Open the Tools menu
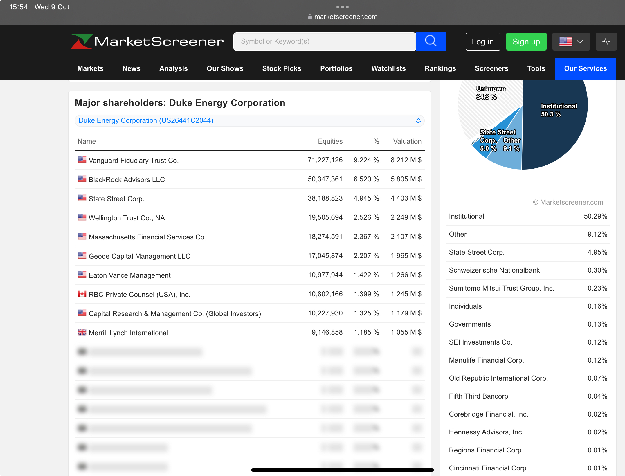Image resolution: width=625 pixels, height=476 pixels. (536, 68)
